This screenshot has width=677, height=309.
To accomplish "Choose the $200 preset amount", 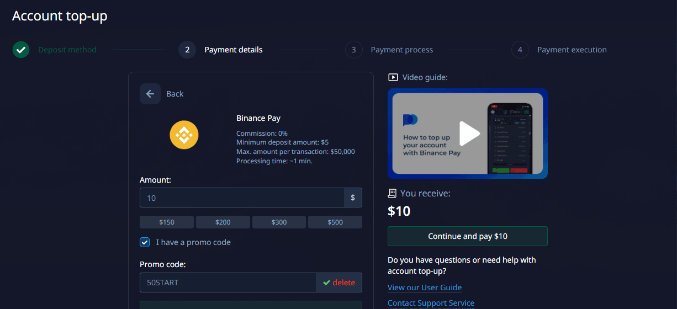I will point(223,222).
